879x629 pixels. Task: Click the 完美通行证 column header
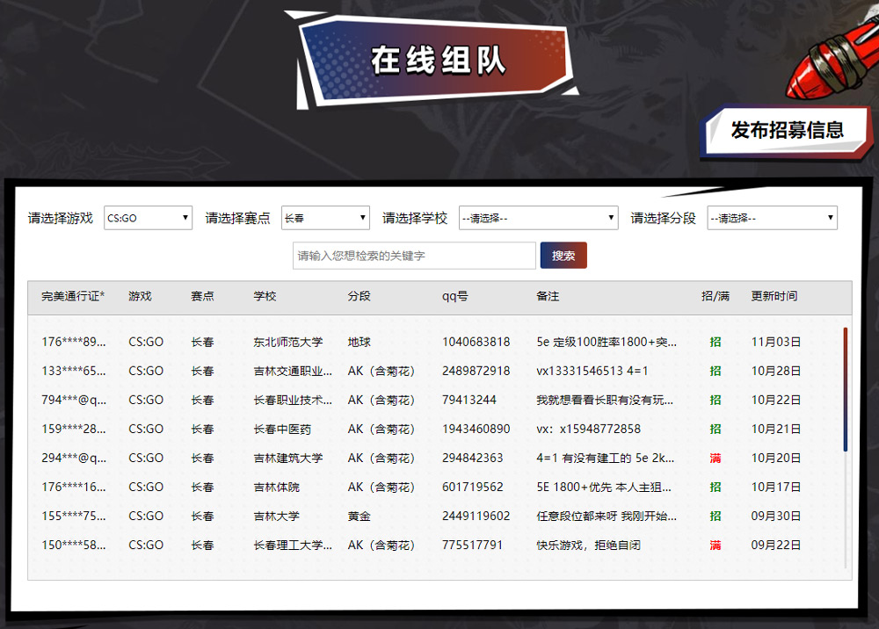pyautogui.click(x=73, y=296)
